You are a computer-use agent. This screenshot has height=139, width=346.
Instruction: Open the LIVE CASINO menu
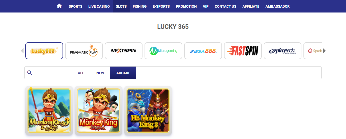pos(99,6)
